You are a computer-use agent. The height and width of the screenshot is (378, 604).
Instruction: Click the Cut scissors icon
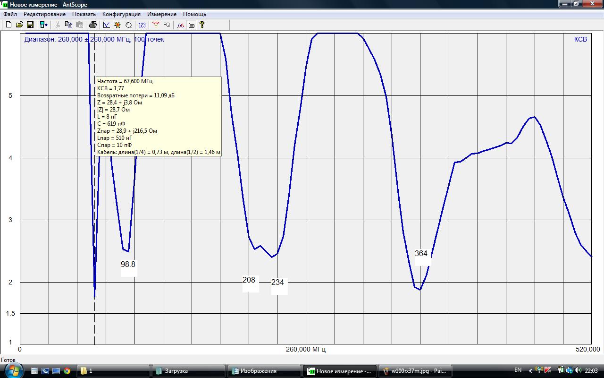coord(58,25)
